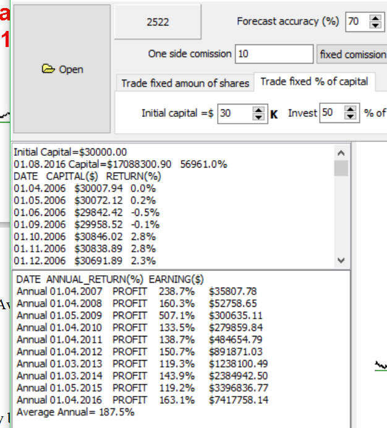Click the Initial capital value field
Viewport: 387px width, 428px height.
[234, 114]
